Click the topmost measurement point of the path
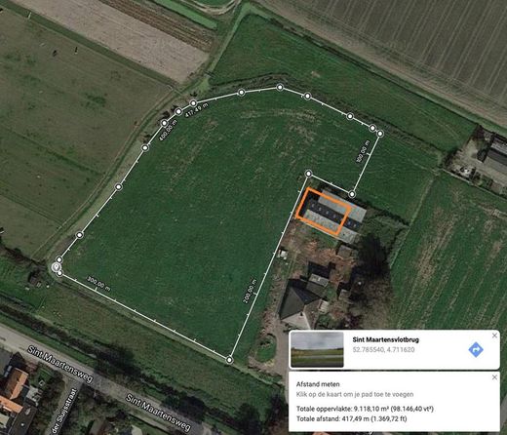The height and width of the screenshot is (435, 507). pos(280,87)
